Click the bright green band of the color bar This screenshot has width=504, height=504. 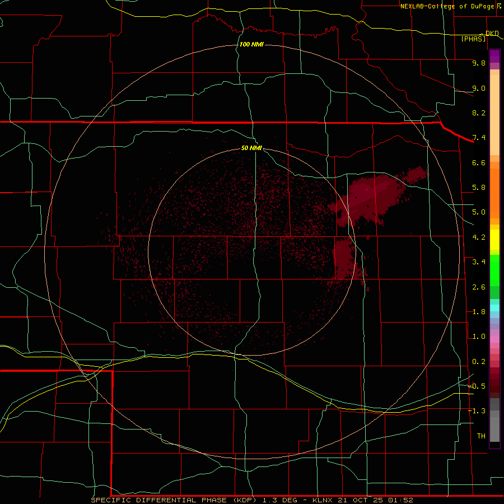(x=494, y=272)
